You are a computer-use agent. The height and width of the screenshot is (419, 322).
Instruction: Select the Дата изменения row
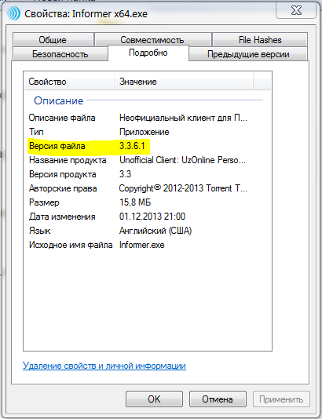[148, 217]
